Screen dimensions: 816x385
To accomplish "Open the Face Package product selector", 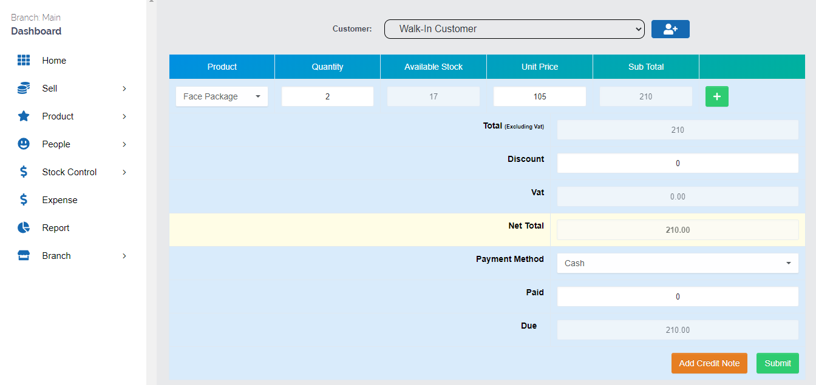I will [x=222, y=96].
